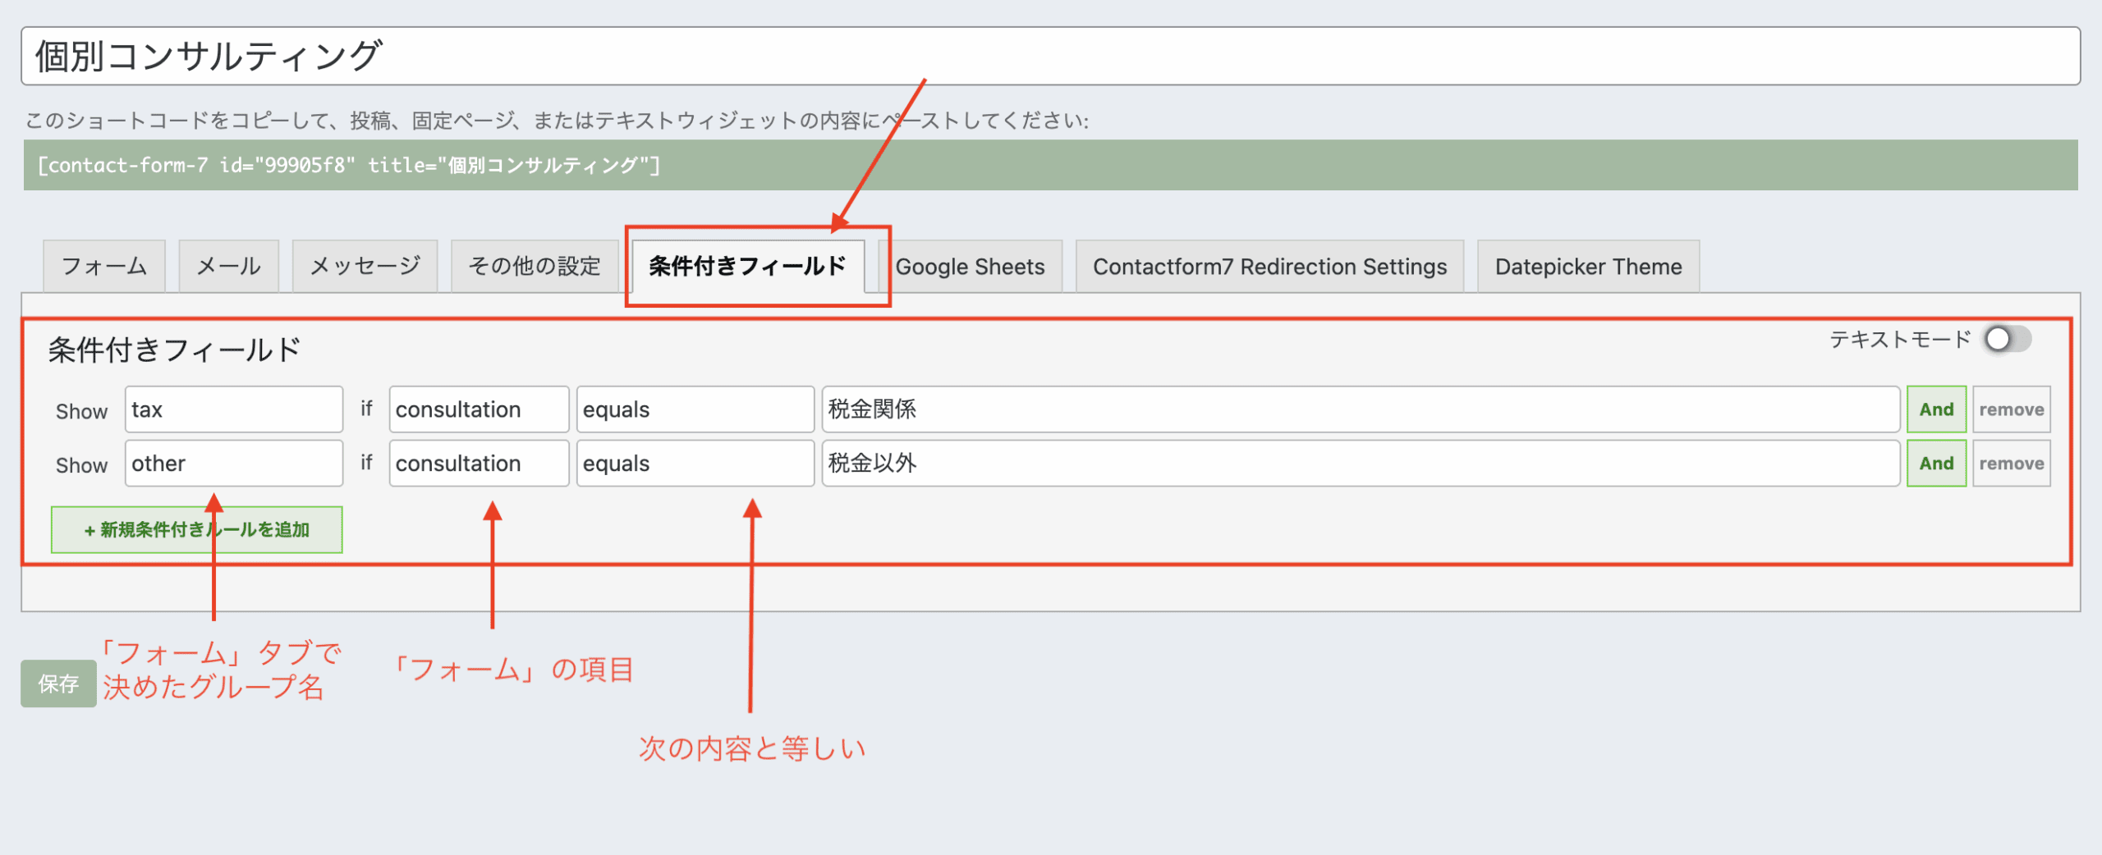Click the 税金関係 value input field

[1361, 409]
